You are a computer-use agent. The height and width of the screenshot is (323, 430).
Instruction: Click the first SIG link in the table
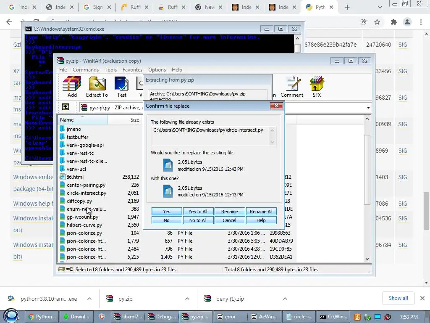[x=403, y=45]
